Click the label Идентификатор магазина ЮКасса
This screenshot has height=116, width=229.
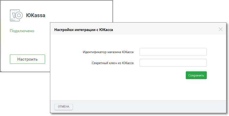(108, 52)
